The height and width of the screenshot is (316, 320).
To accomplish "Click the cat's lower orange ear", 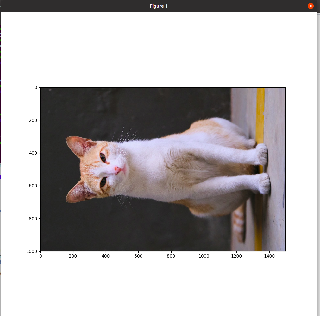I will tap(76, 194).
